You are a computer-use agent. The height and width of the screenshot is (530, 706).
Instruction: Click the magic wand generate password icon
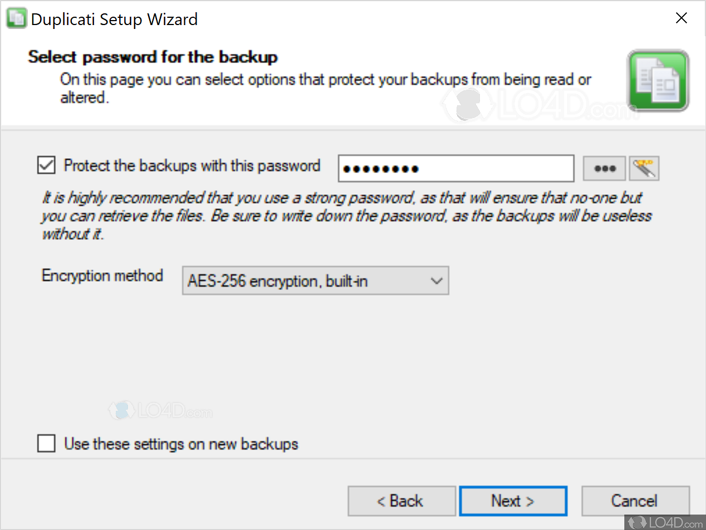point(644,168)
